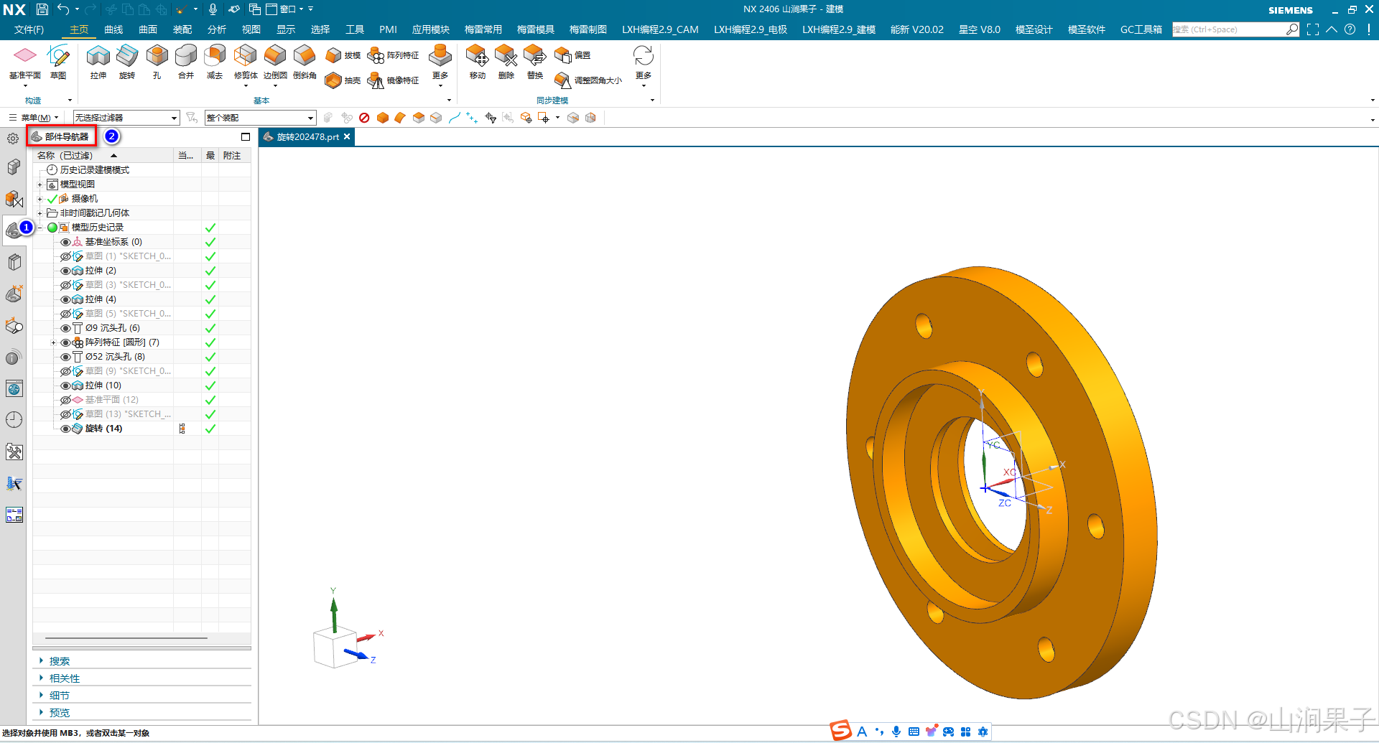Expand the 非时间戳记几何体 node
This screenshot has width=1379, height=743.
[40, 213]
